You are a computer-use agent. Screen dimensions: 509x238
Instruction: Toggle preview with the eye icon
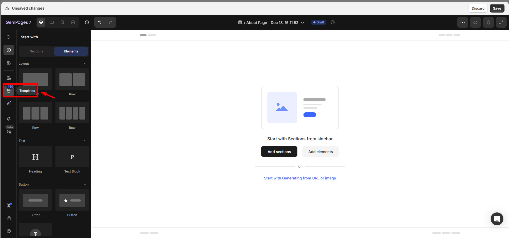[475, 22]
